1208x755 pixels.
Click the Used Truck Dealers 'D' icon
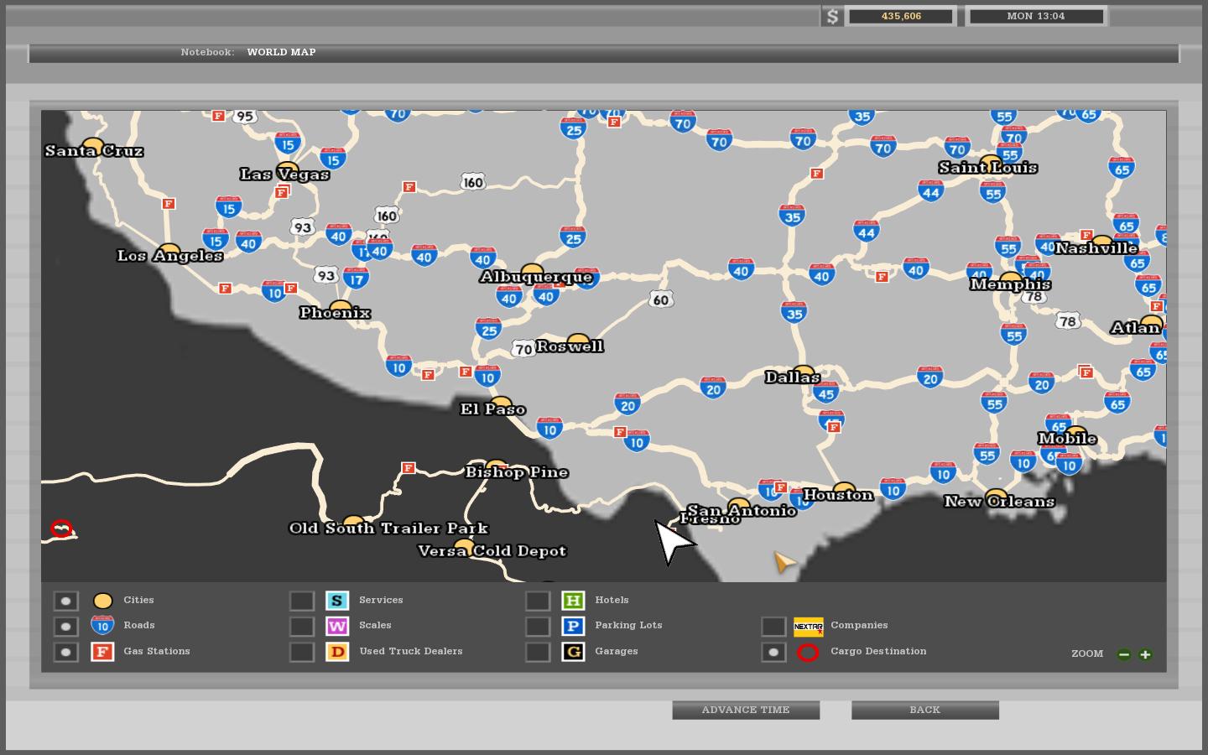336,652
